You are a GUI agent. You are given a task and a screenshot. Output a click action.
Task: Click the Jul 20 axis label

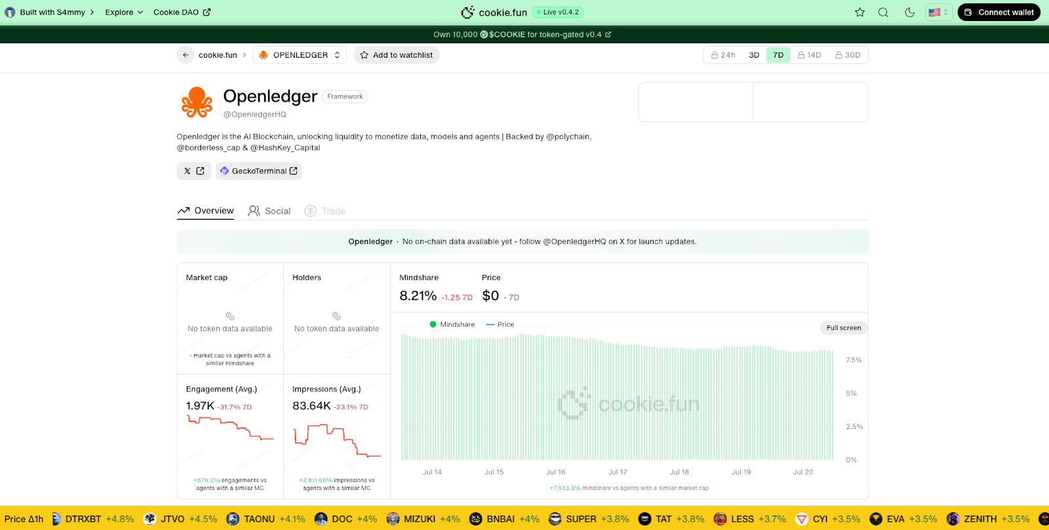[803, 472]
